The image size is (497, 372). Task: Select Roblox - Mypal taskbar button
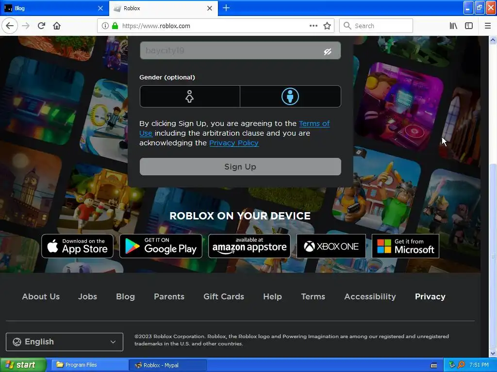click(167, 365)
